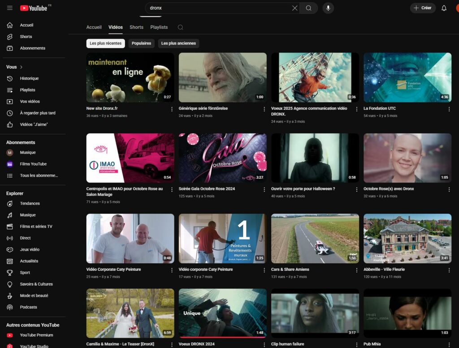The width and height of the screenshot is (459, 348).
Task: Play the Abbeville - Ville Fleurie thumbnail
Action: [407, 239]
